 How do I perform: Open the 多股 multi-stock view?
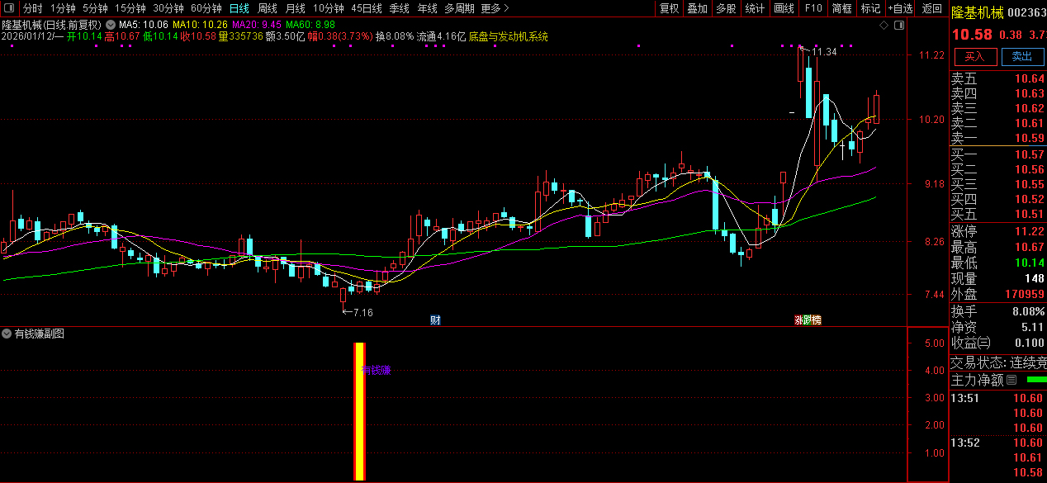tap(726, 8)
